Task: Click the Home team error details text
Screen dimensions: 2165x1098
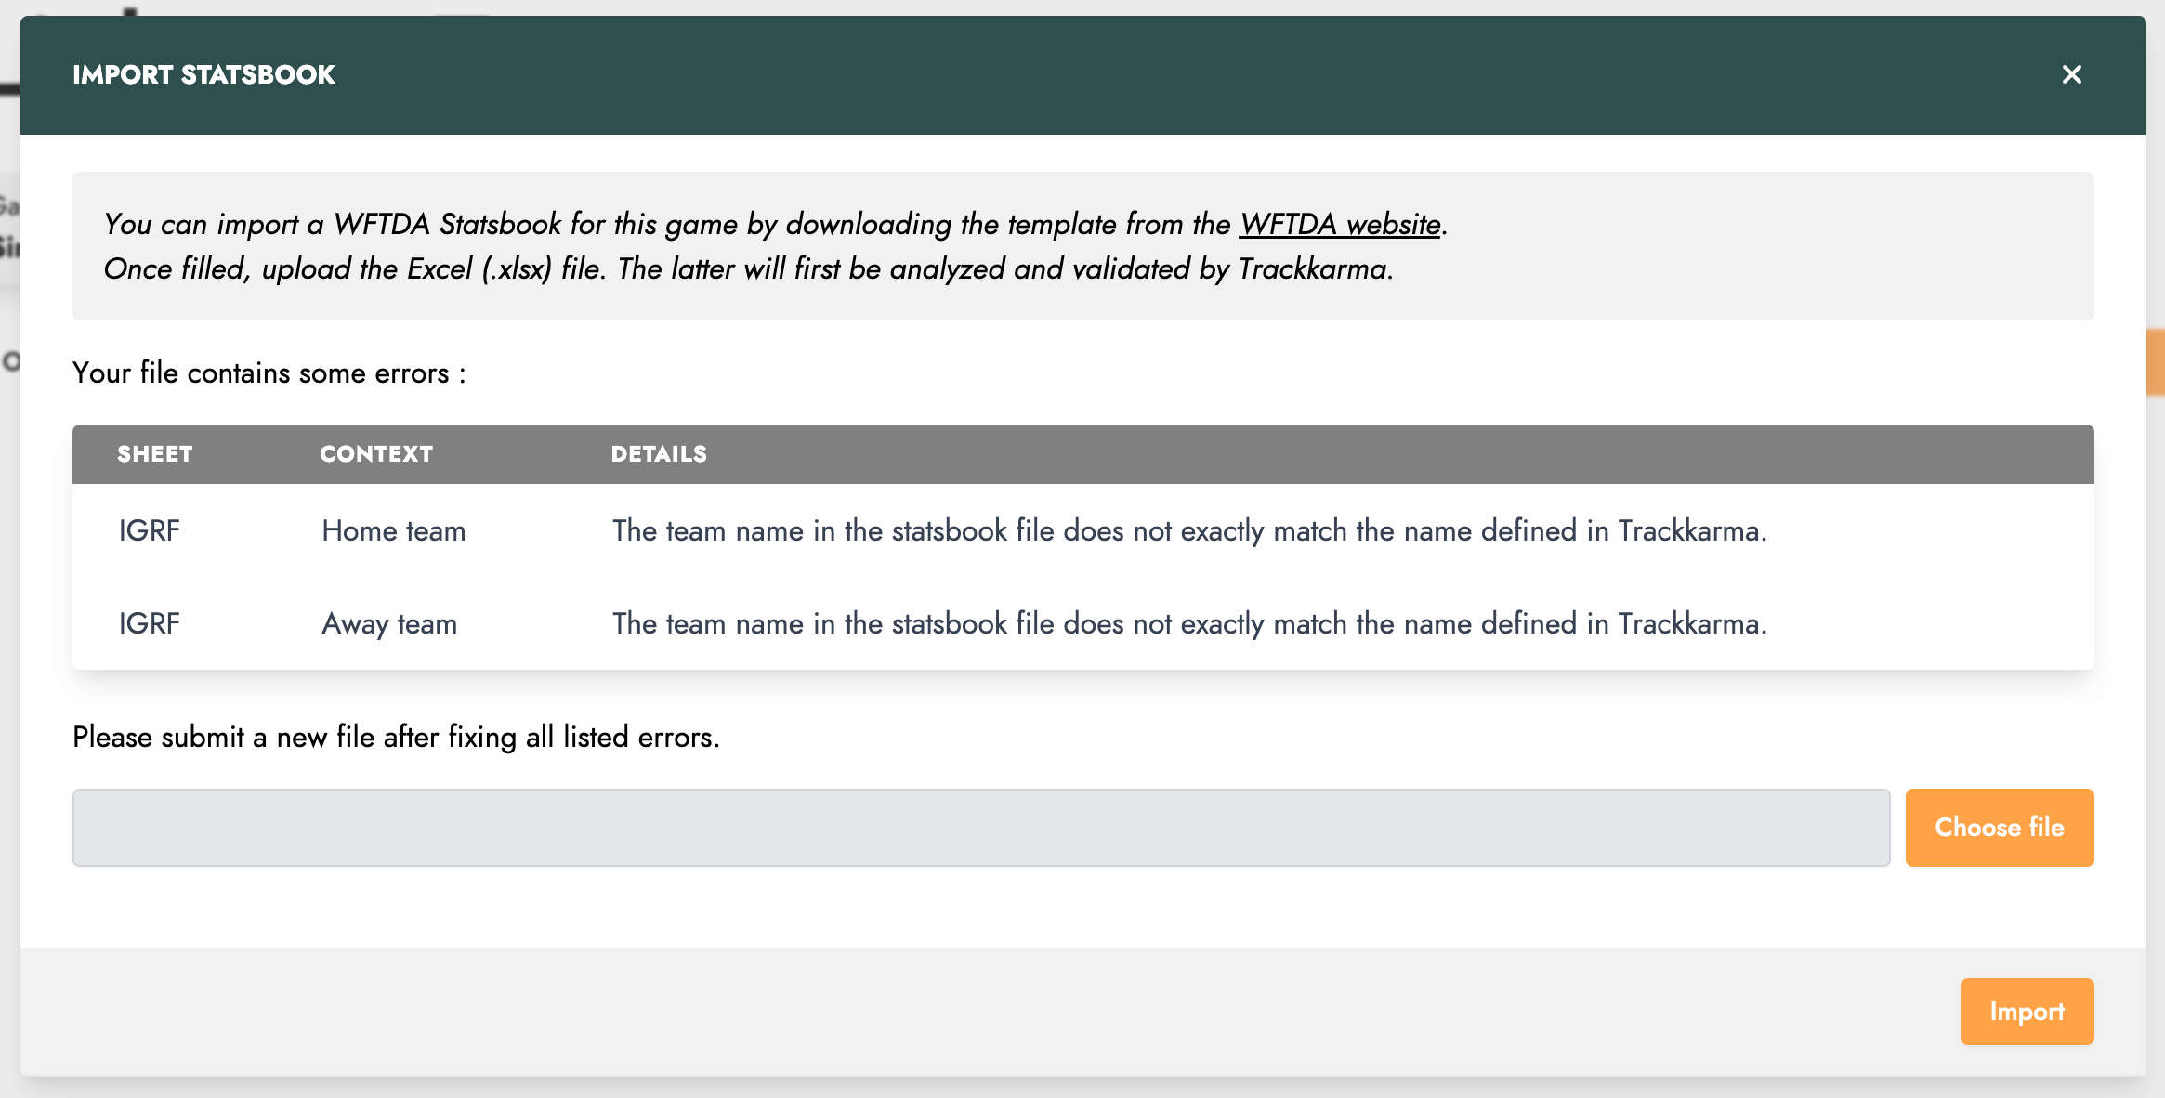Action: click(x=1189, y=530)
